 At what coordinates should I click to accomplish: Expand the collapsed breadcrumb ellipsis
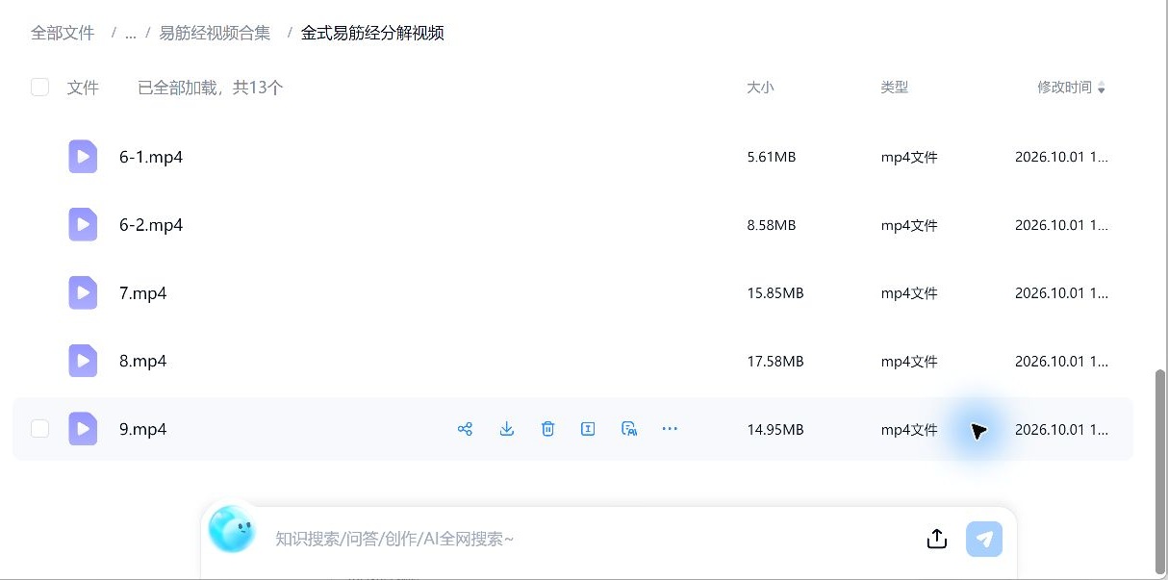tap(130, 33)
